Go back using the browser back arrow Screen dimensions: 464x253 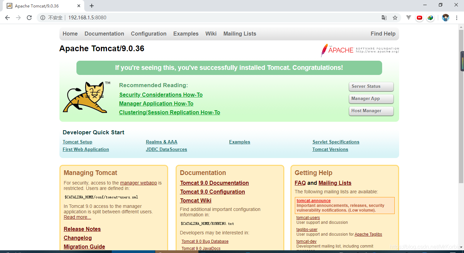pos(7,18)
